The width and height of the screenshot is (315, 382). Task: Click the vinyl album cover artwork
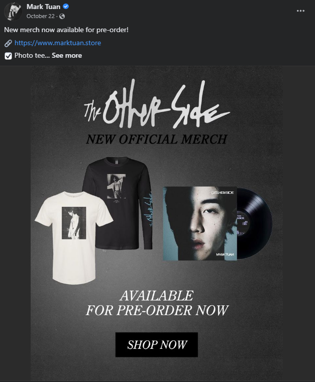click(x=200, y=223)
